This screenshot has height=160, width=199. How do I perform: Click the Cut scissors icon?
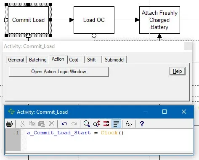[x=22, y=124]
